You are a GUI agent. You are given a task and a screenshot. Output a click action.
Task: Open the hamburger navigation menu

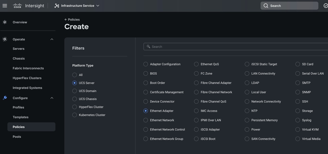coord(5,6)
